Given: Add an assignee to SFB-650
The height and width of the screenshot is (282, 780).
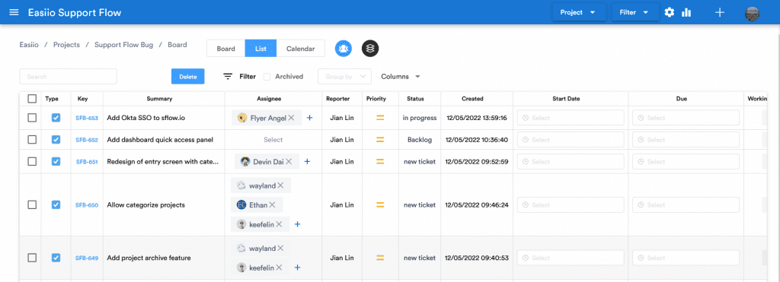Looking at the screenshot, I should coord(298,224).
